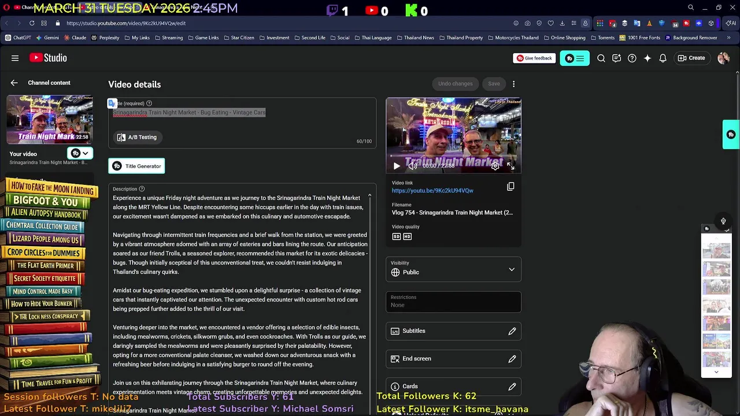Go back to Channel content arrow
The image size is (740, 416).
click(x=14, y=83)
